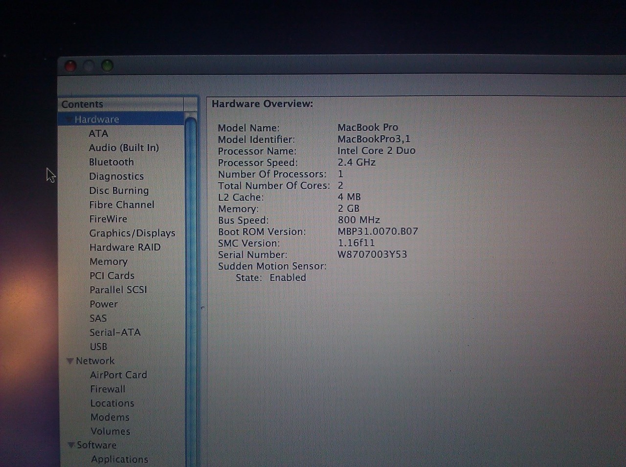Click the Number Of Processors label

tap(272, 174)
